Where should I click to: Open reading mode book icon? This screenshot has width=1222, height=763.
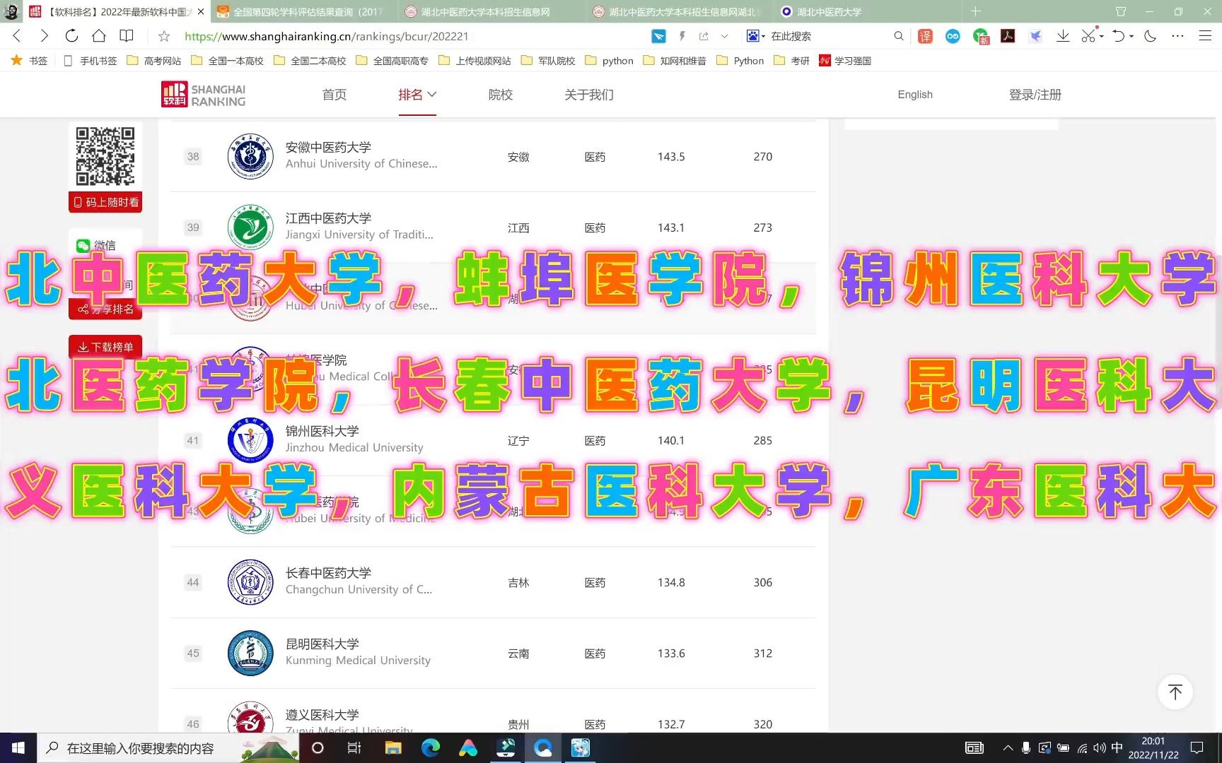127,36
